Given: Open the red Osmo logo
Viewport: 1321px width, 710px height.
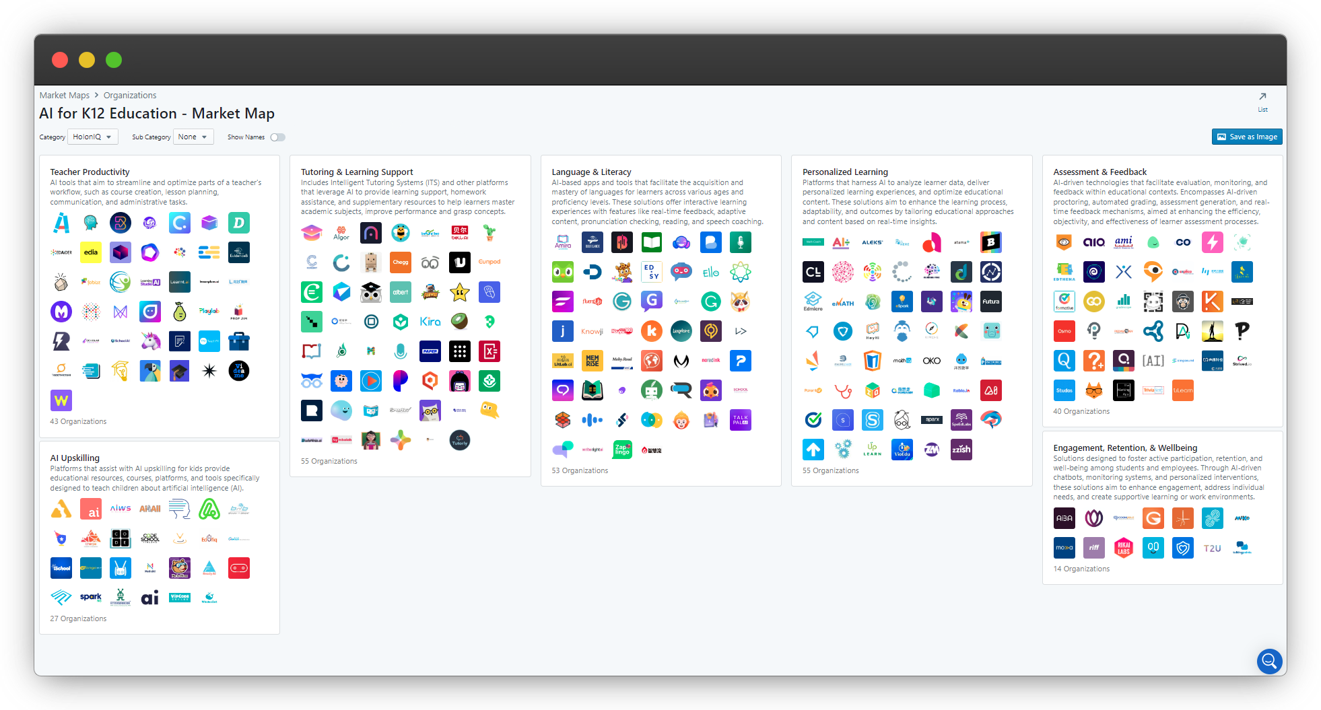Looking at the screenshot, I should (1064, 331).
